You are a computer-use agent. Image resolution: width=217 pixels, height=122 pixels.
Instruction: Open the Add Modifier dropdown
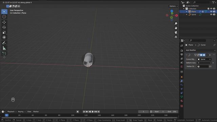click(200, 50)
